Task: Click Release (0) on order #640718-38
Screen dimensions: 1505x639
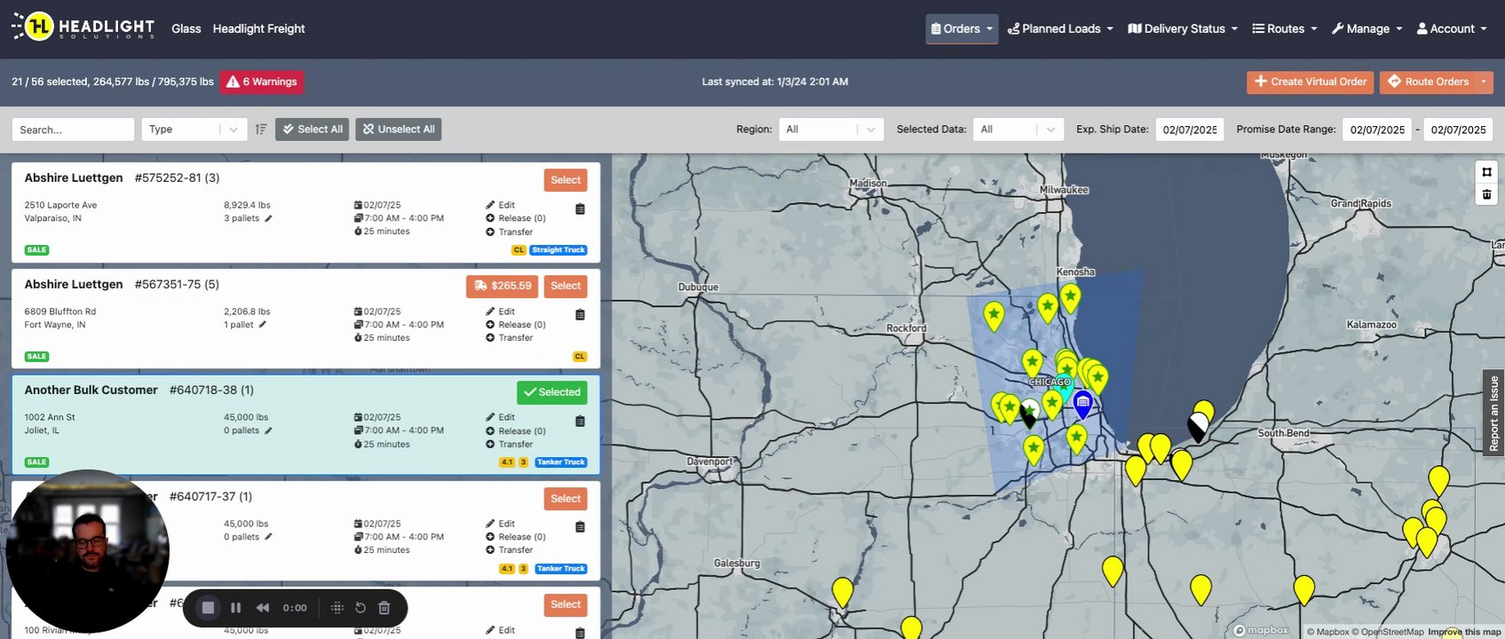Action: click(x=516, y=431)
